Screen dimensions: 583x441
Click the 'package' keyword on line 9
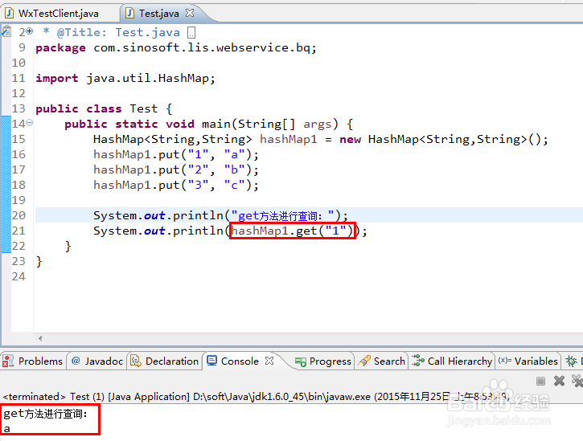(60, 48)
